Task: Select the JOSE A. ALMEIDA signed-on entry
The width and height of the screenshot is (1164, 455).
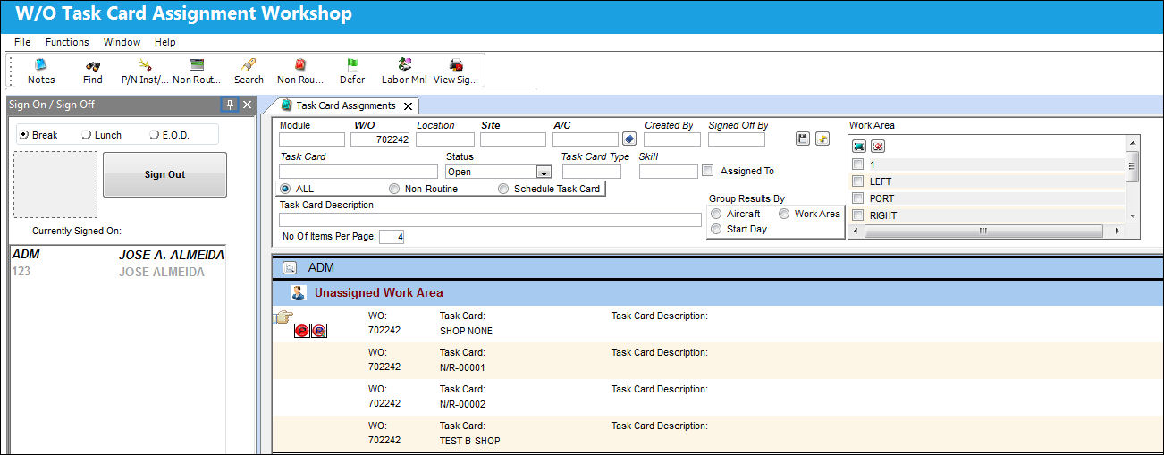Action: pyautogui.click(x=118, y=255)
